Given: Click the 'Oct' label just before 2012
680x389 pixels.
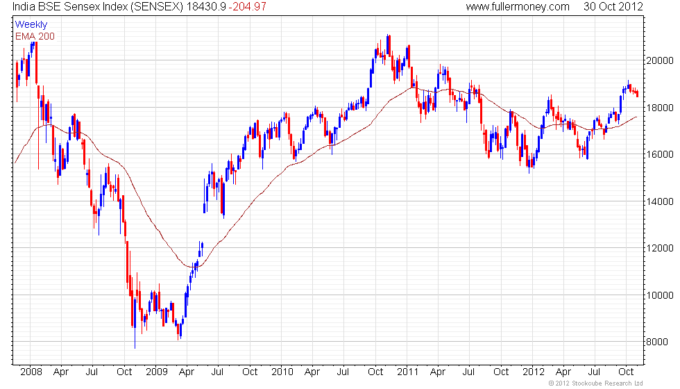Looking at the screenshot, I should (501, 372).
